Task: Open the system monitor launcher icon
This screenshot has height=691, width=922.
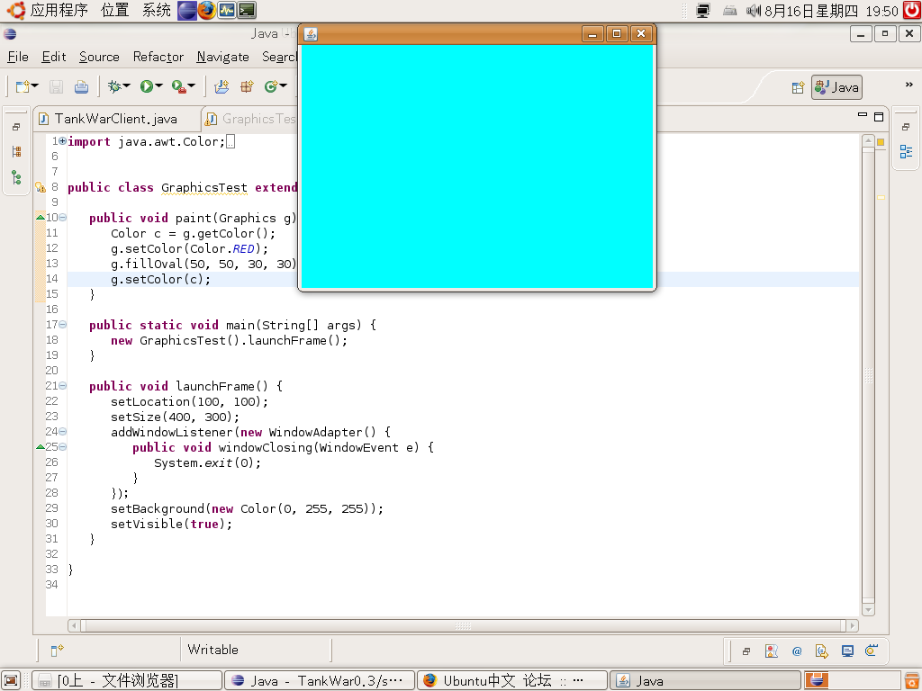Action: (x=226, y=10)
